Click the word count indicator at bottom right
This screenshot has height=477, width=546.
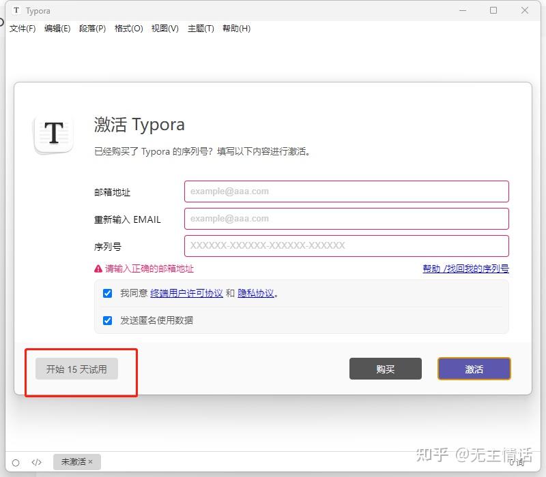click(517, 461)
